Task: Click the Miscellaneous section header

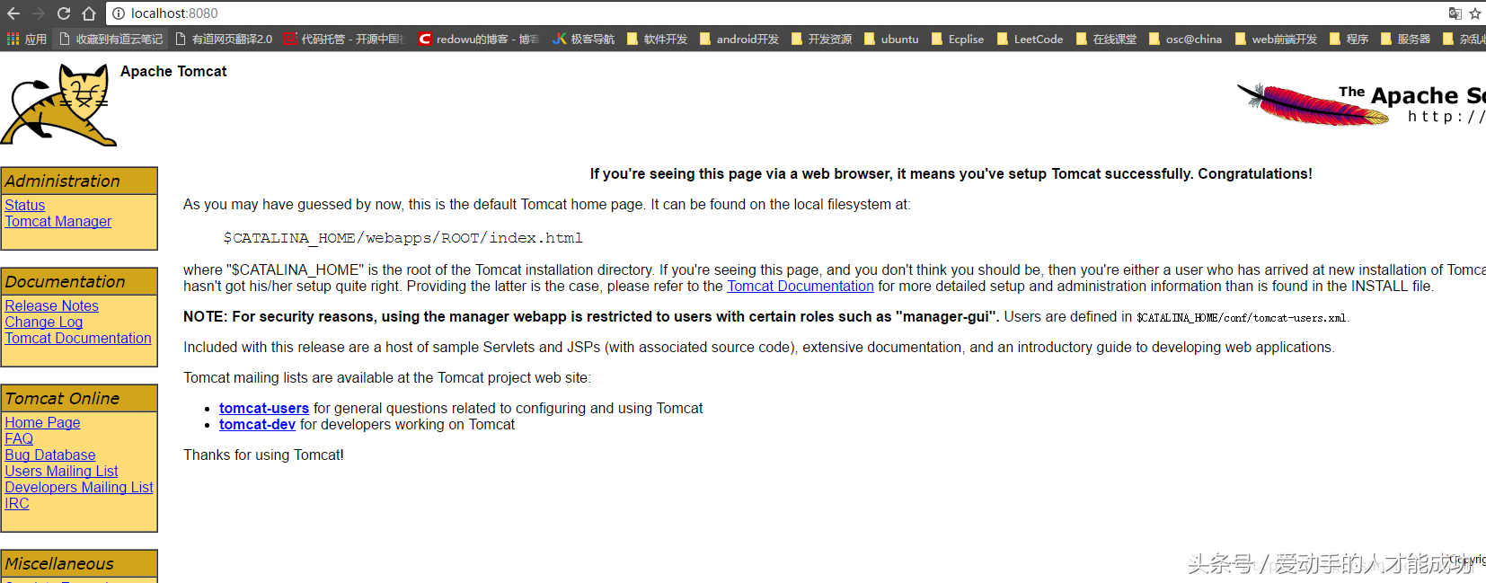Action: coord(79,564)
